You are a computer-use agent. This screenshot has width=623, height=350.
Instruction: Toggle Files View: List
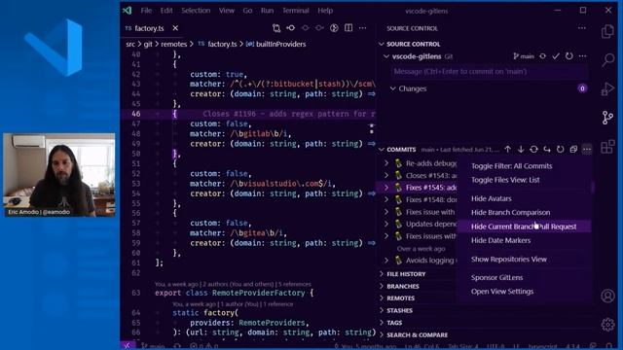click(x=505, y=180)
